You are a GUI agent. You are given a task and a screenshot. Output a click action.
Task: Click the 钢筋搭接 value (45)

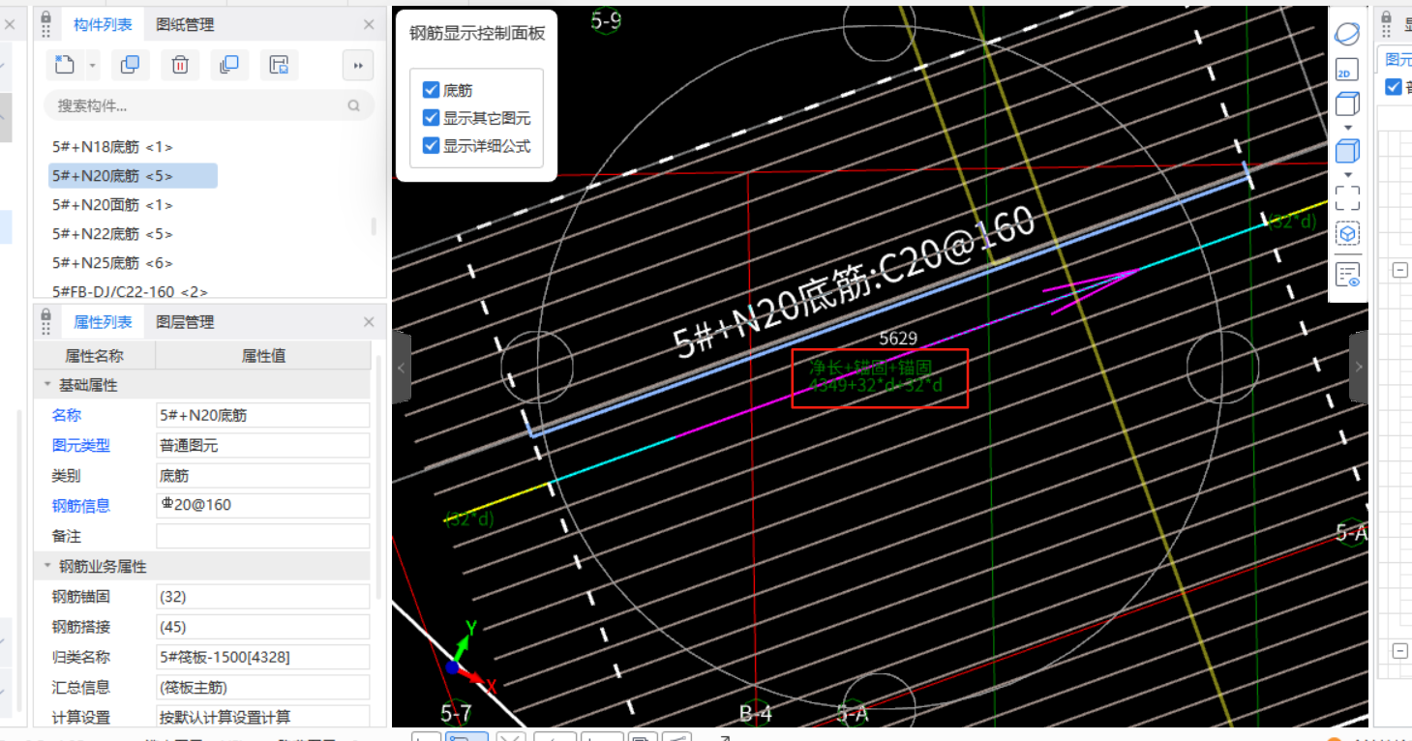tap(263, 627)
